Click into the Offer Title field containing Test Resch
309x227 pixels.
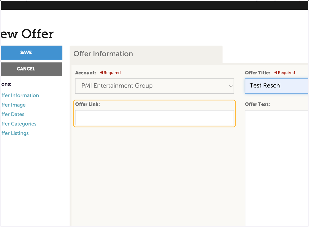(x=277, y=86)
